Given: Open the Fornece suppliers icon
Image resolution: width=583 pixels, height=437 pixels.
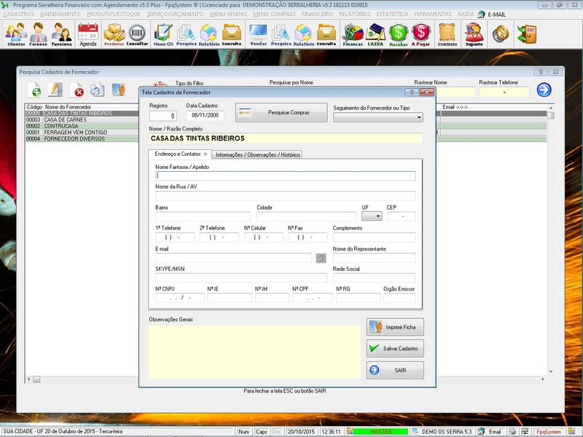Looking at the screenshot, I should tap(39, 34).
